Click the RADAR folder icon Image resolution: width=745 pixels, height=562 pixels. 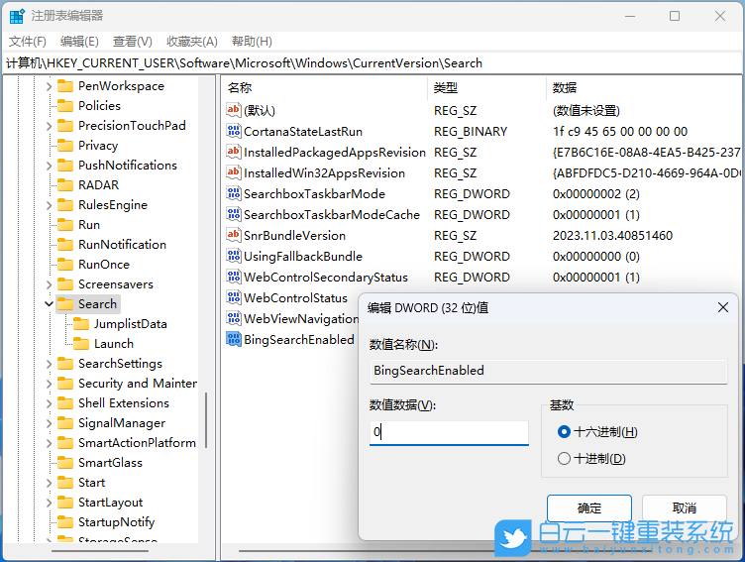[65, 185]
